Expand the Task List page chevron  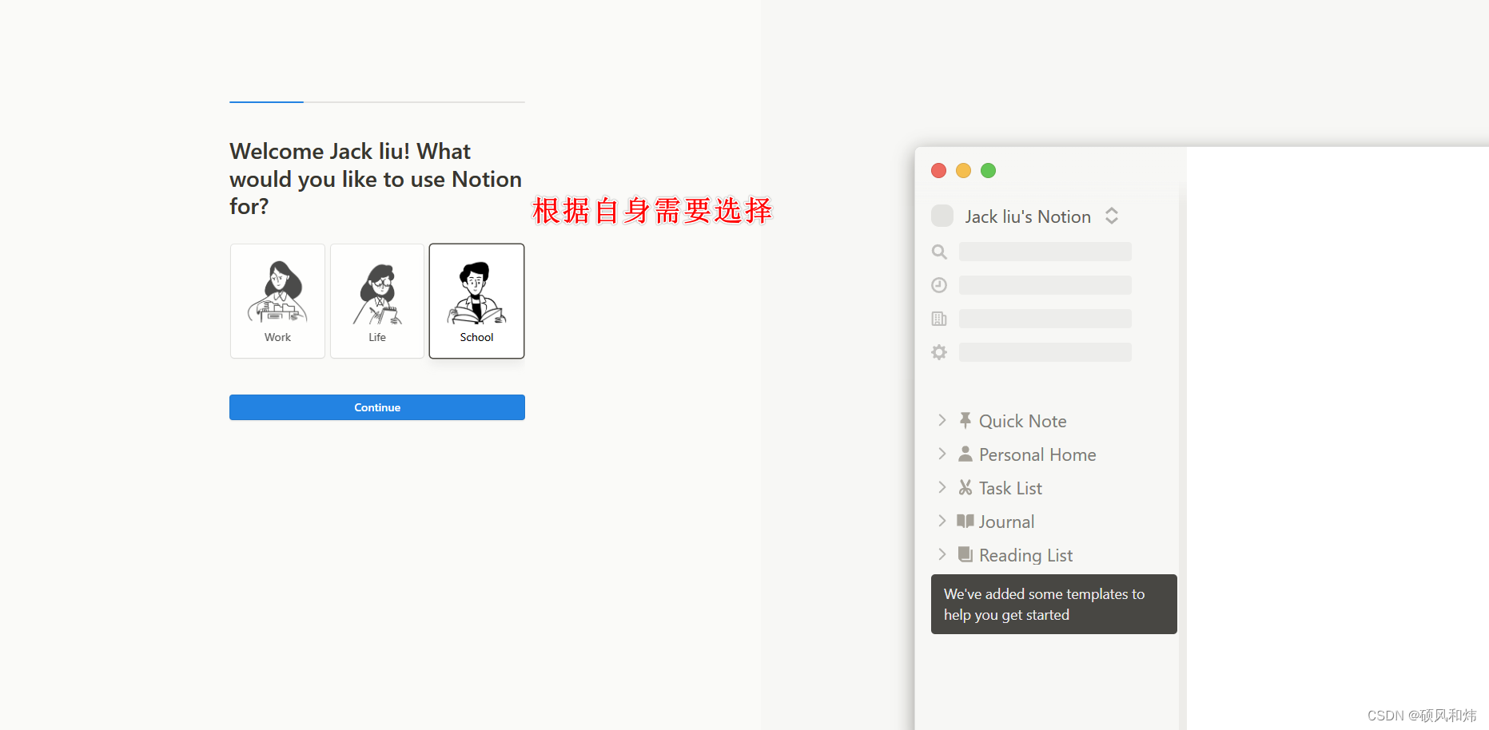pyautogui.click(x=942, y=487)
